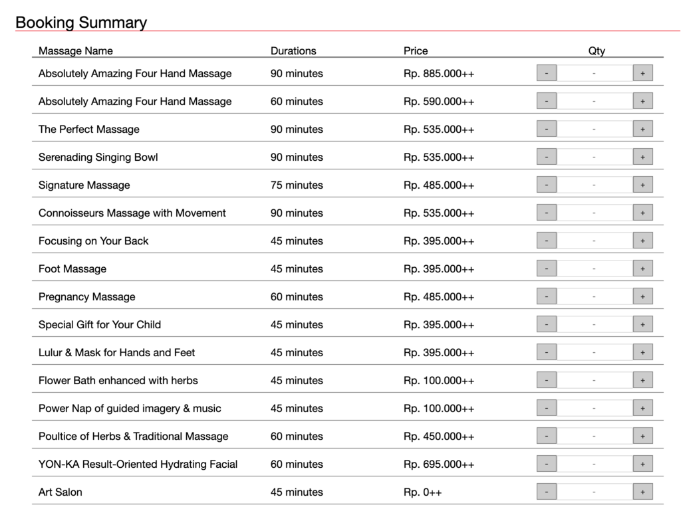Focus quantity field for 90-minute Four Hand Massage
The height and width of the screenshot is (517, 681).
595,73
